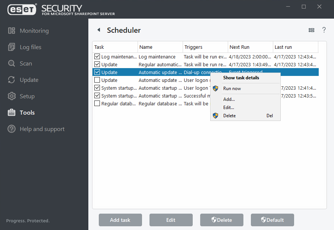Open Help and support question icon
This screenshot has height=230, width=334.
tap(12, 129)
